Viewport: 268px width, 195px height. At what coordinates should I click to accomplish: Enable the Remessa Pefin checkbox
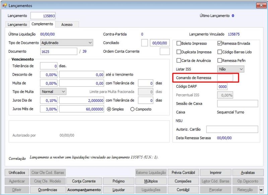(220, 60)
